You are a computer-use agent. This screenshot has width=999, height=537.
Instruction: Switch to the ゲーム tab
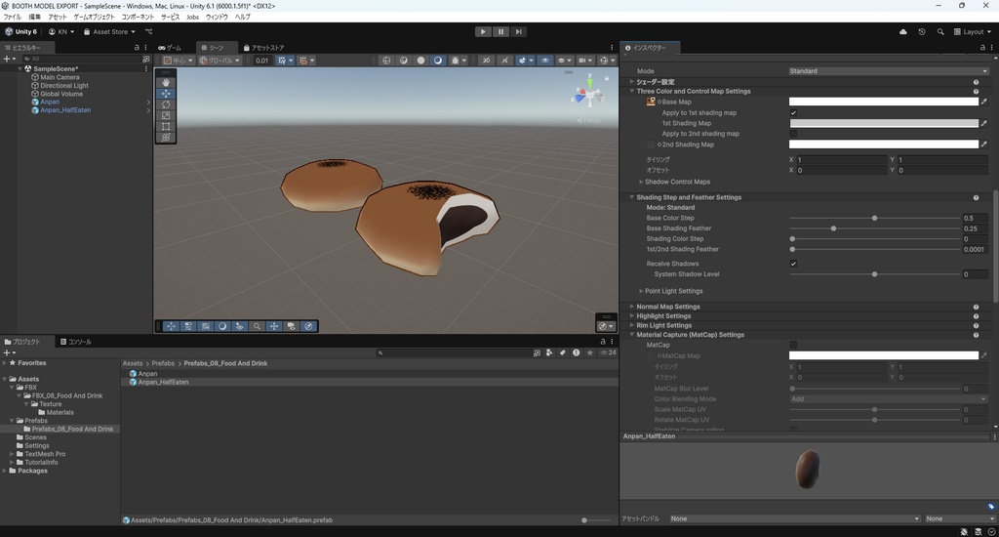click(x=170, y=48)
